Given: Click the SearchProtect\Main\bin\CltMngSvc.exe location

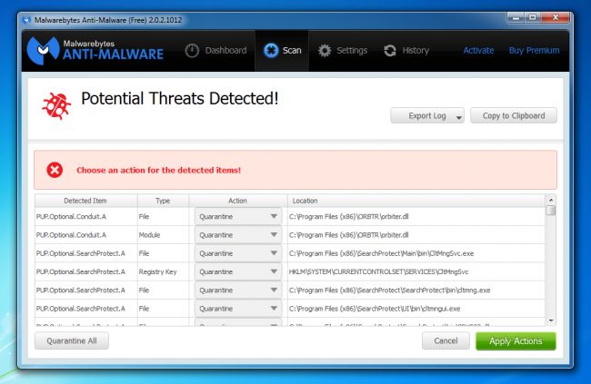Looking at the screenshot, I should tap(381, 253).
